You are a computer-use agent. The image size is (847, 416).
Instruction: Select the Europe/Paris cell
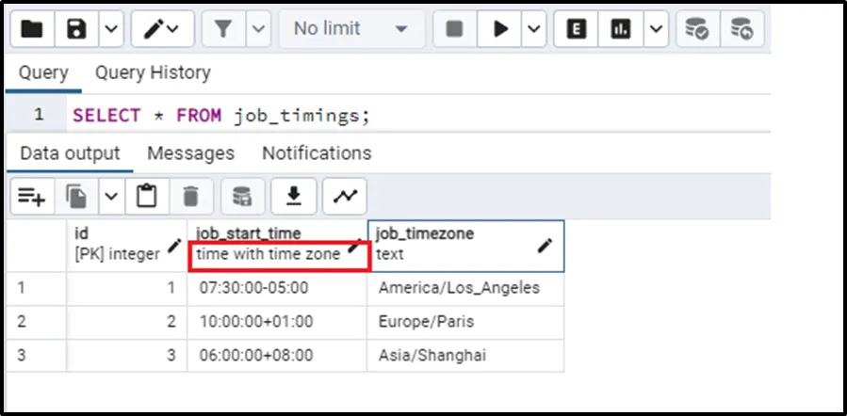click(426, 322)
